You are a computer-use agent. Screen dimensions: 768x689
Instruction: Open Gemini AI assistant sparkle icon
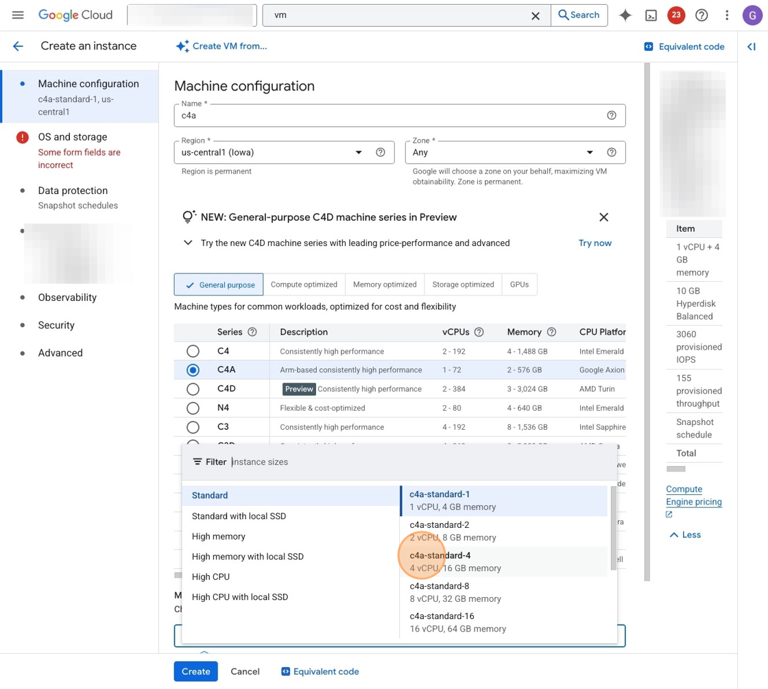pos(625,15)
